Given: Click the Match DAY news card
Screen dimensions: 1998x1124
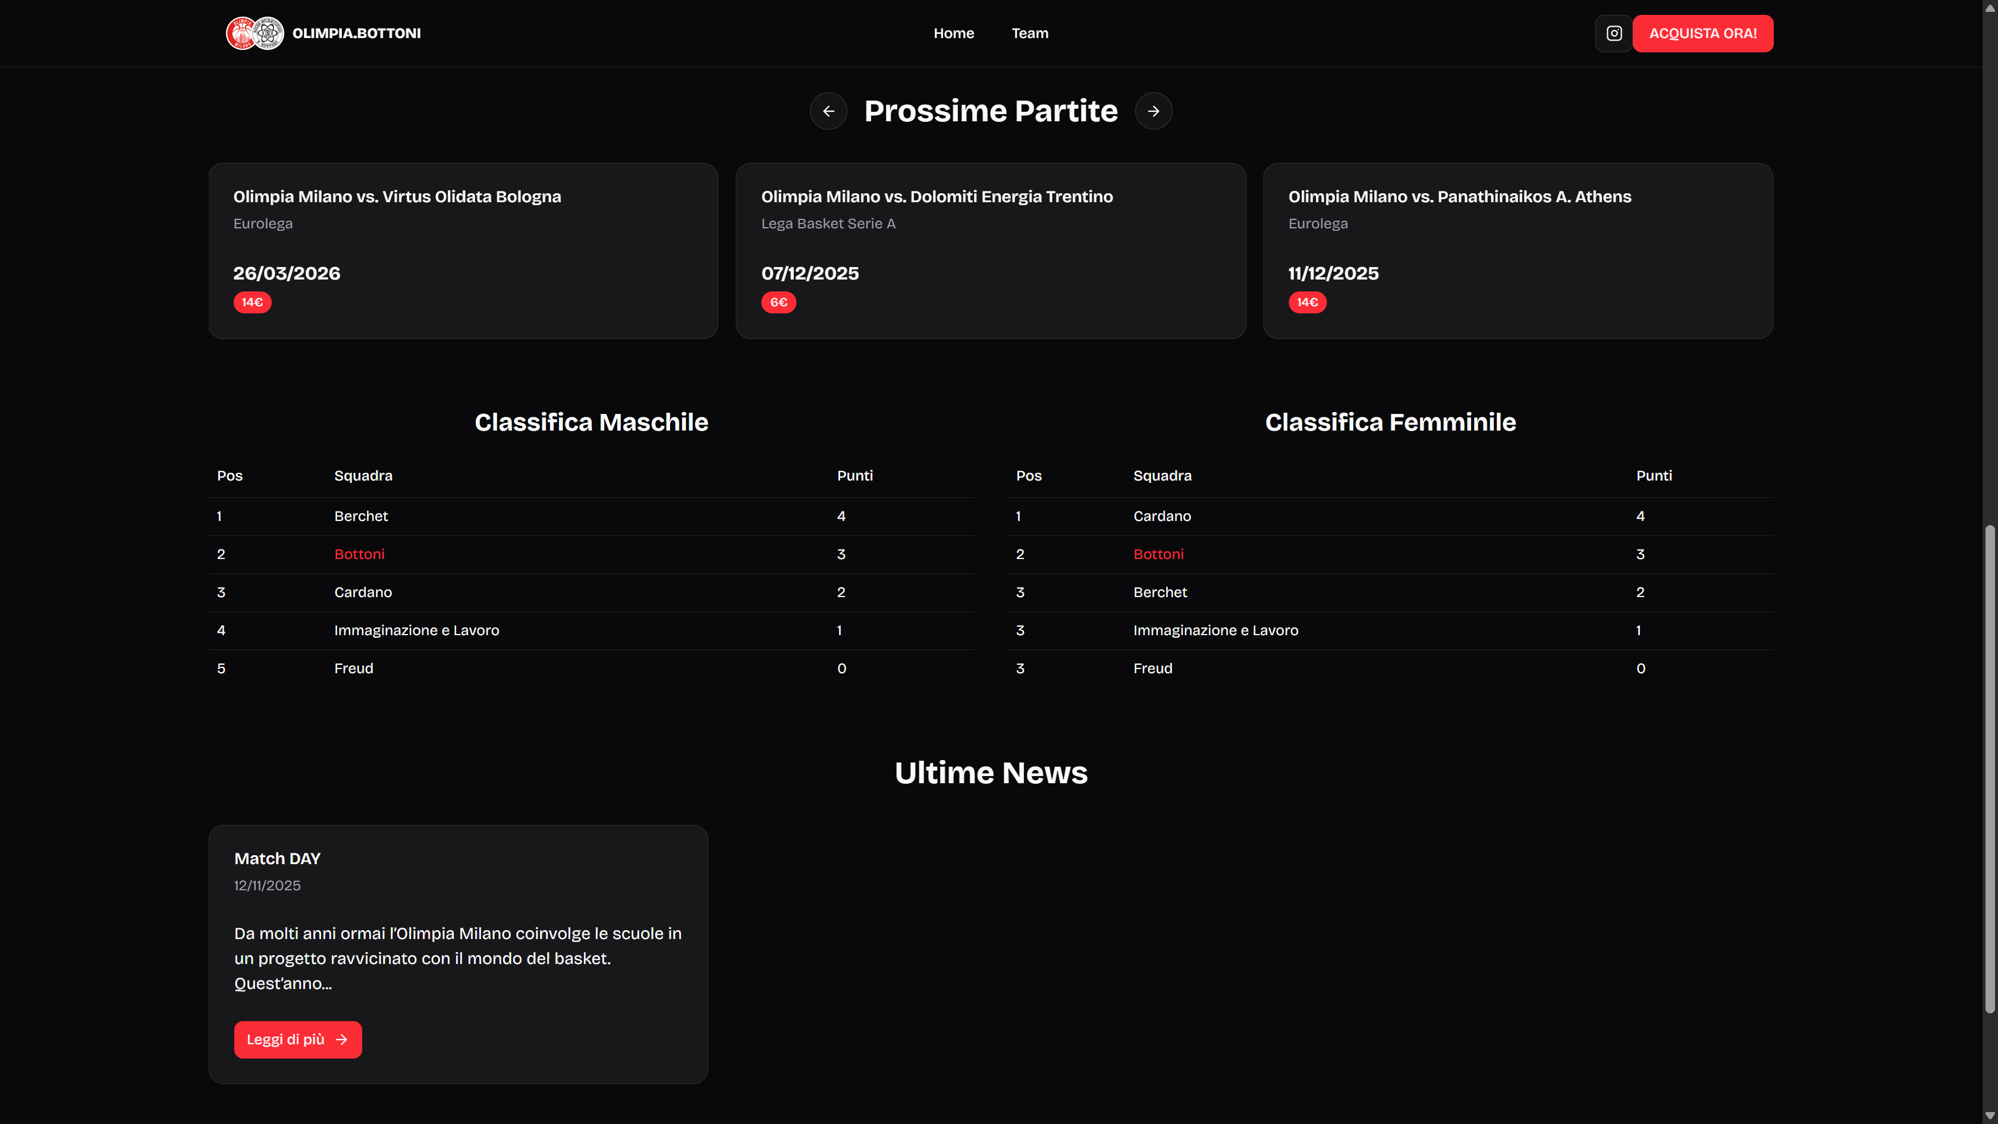Looking at the screenshot, I should click(458, 953).
